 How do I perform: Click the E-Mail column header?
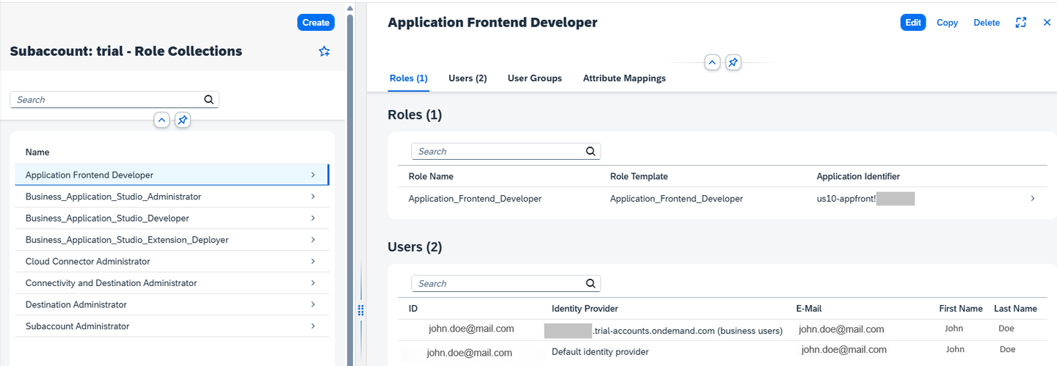pos(808,309)
